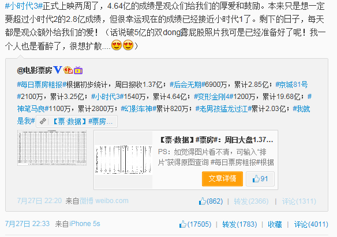Open comments via 评论(4011)
Screen dimensions: 337x237
click(311, 224)
